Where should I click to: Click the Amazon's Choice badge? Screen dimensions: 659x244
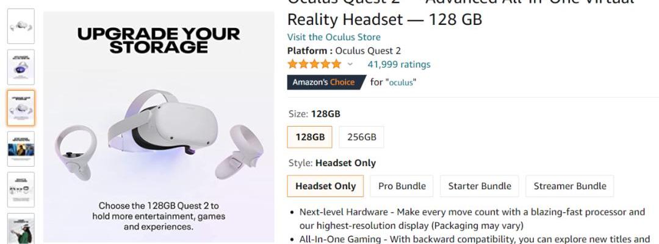[x=323, y=82]
